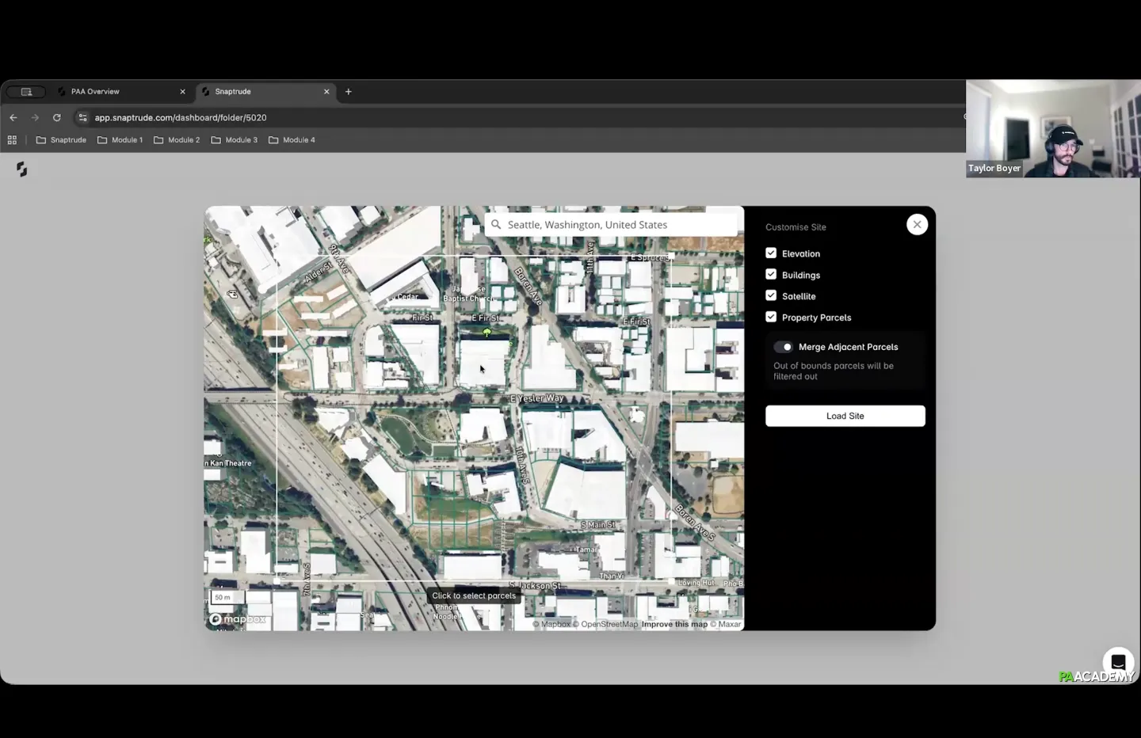
Task: Expand the Module 3 bookmark folder
Action: (x=234, y=140)
